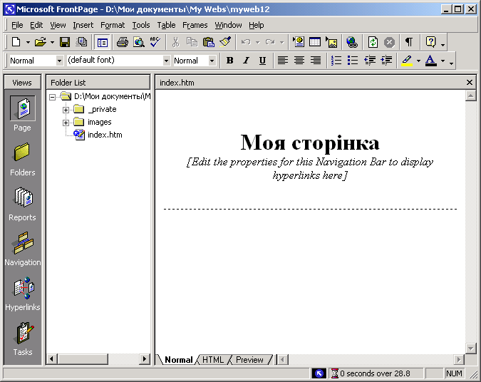Click the Cut scissors icon

175,42
